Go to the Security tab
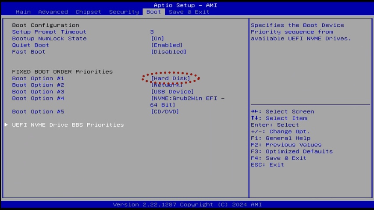Screen dimensions: 374x210 [x=124, y=12]
